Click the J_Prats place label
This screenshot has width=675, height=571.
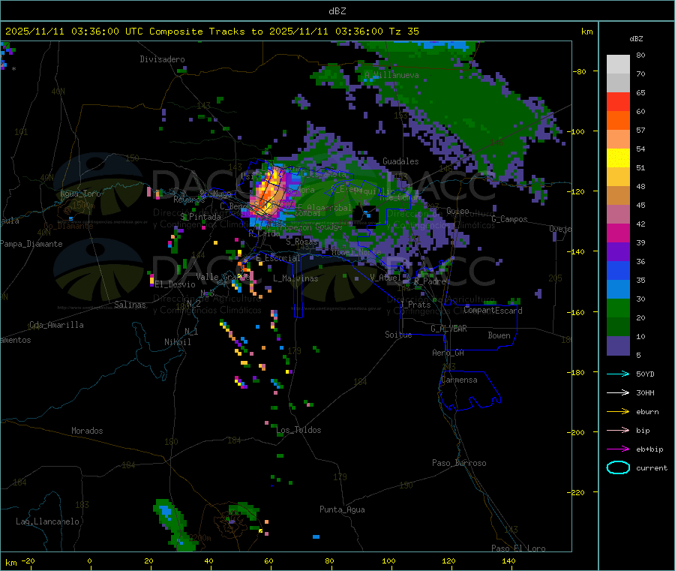coord(415,305)
